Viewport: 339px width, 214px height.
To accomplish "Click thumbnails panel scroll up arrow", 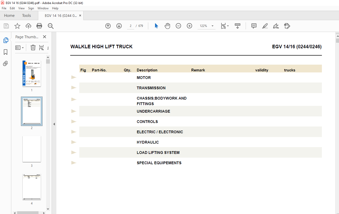I will (x=48, y=57).
